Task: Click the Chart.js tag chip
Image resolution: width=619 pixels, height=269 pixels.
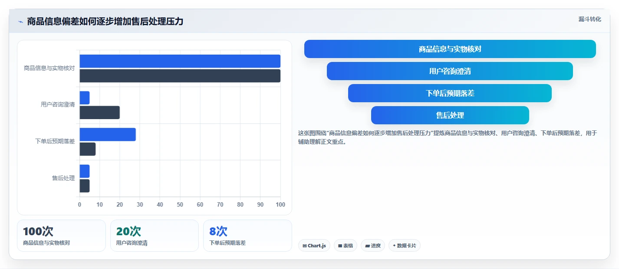Action: pyautogui.click(x=314, y=246)
